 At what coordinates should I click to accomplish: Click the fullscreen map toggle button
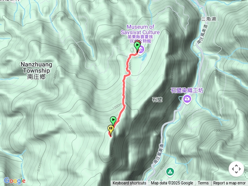pyautogui.click(x=236, y=169)
